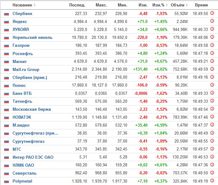Open the Банк ВТБ stock link
This screenshot has height=185, width=218.
[x=22, y=93]
